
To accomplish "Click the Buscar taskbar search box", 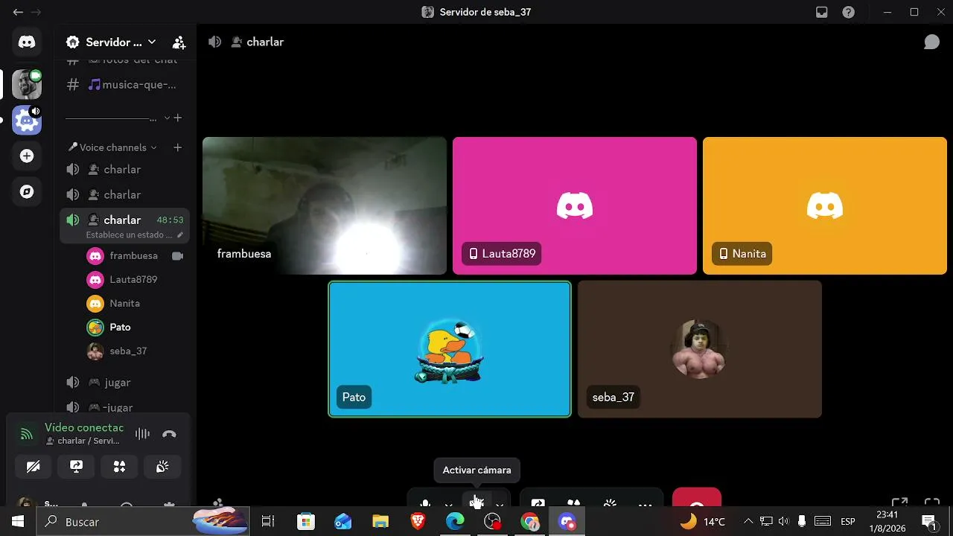I will coord(143,522).
